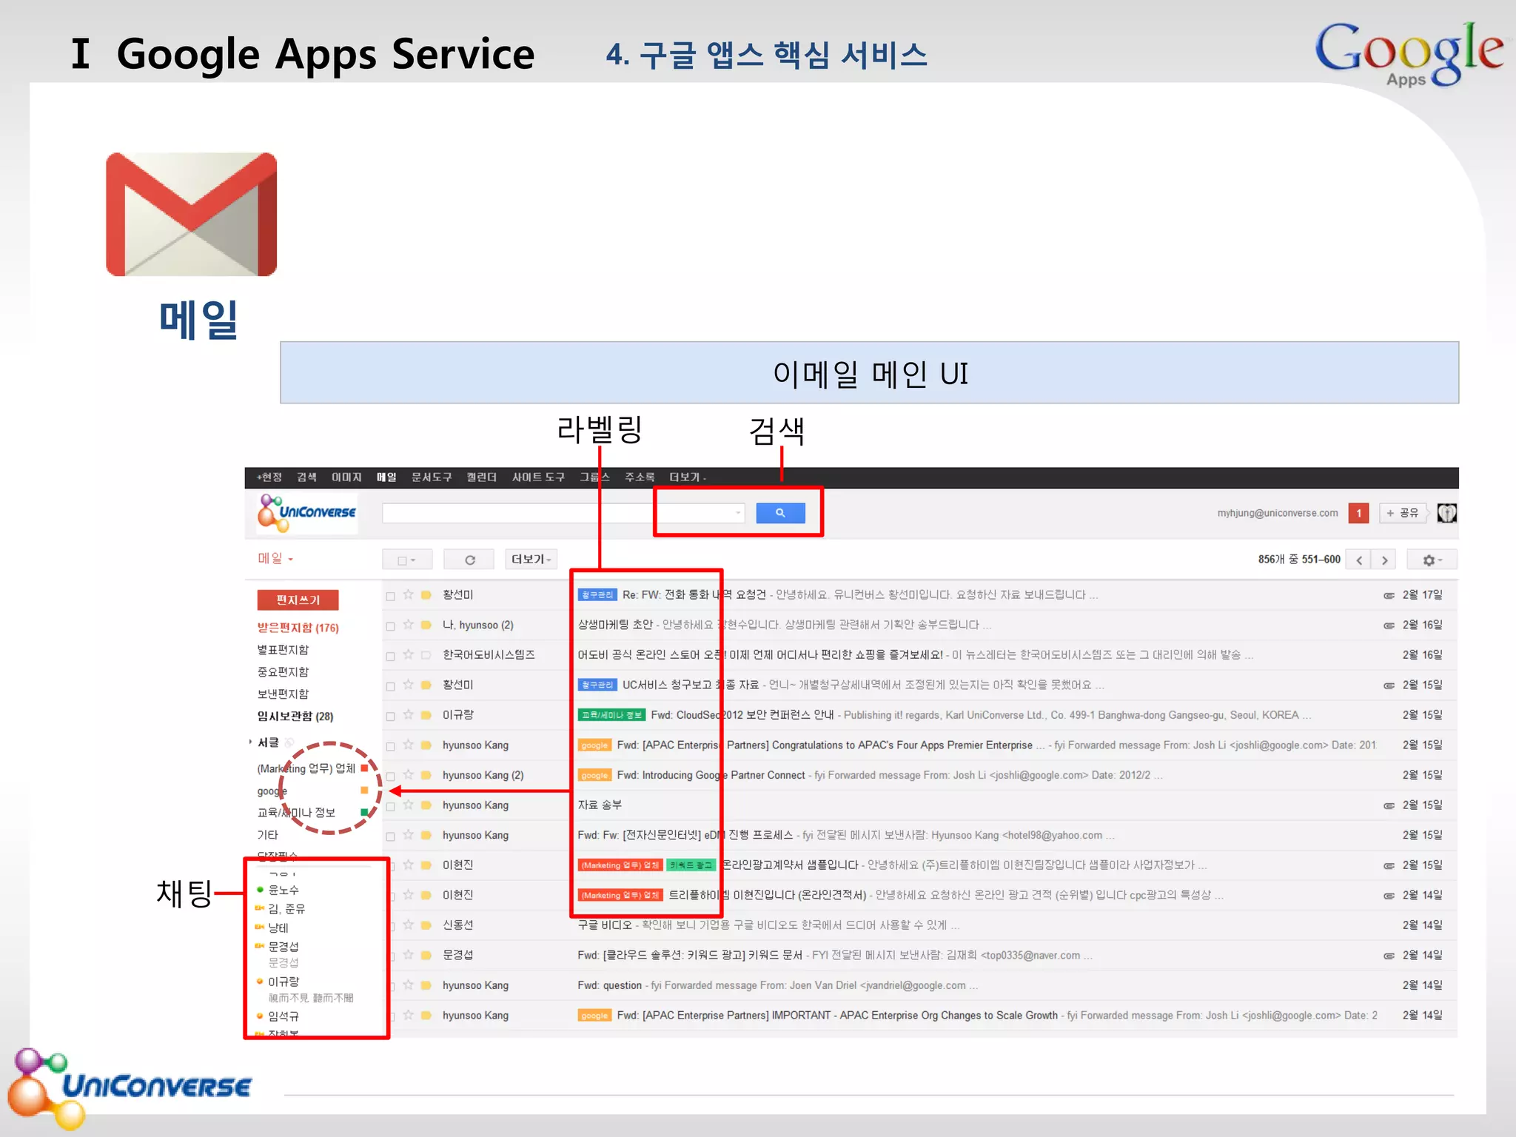Open 주소록 in top navigation bar
Image resolution: width=1516 pixels, height=1137 pixels.
point(640,477)
